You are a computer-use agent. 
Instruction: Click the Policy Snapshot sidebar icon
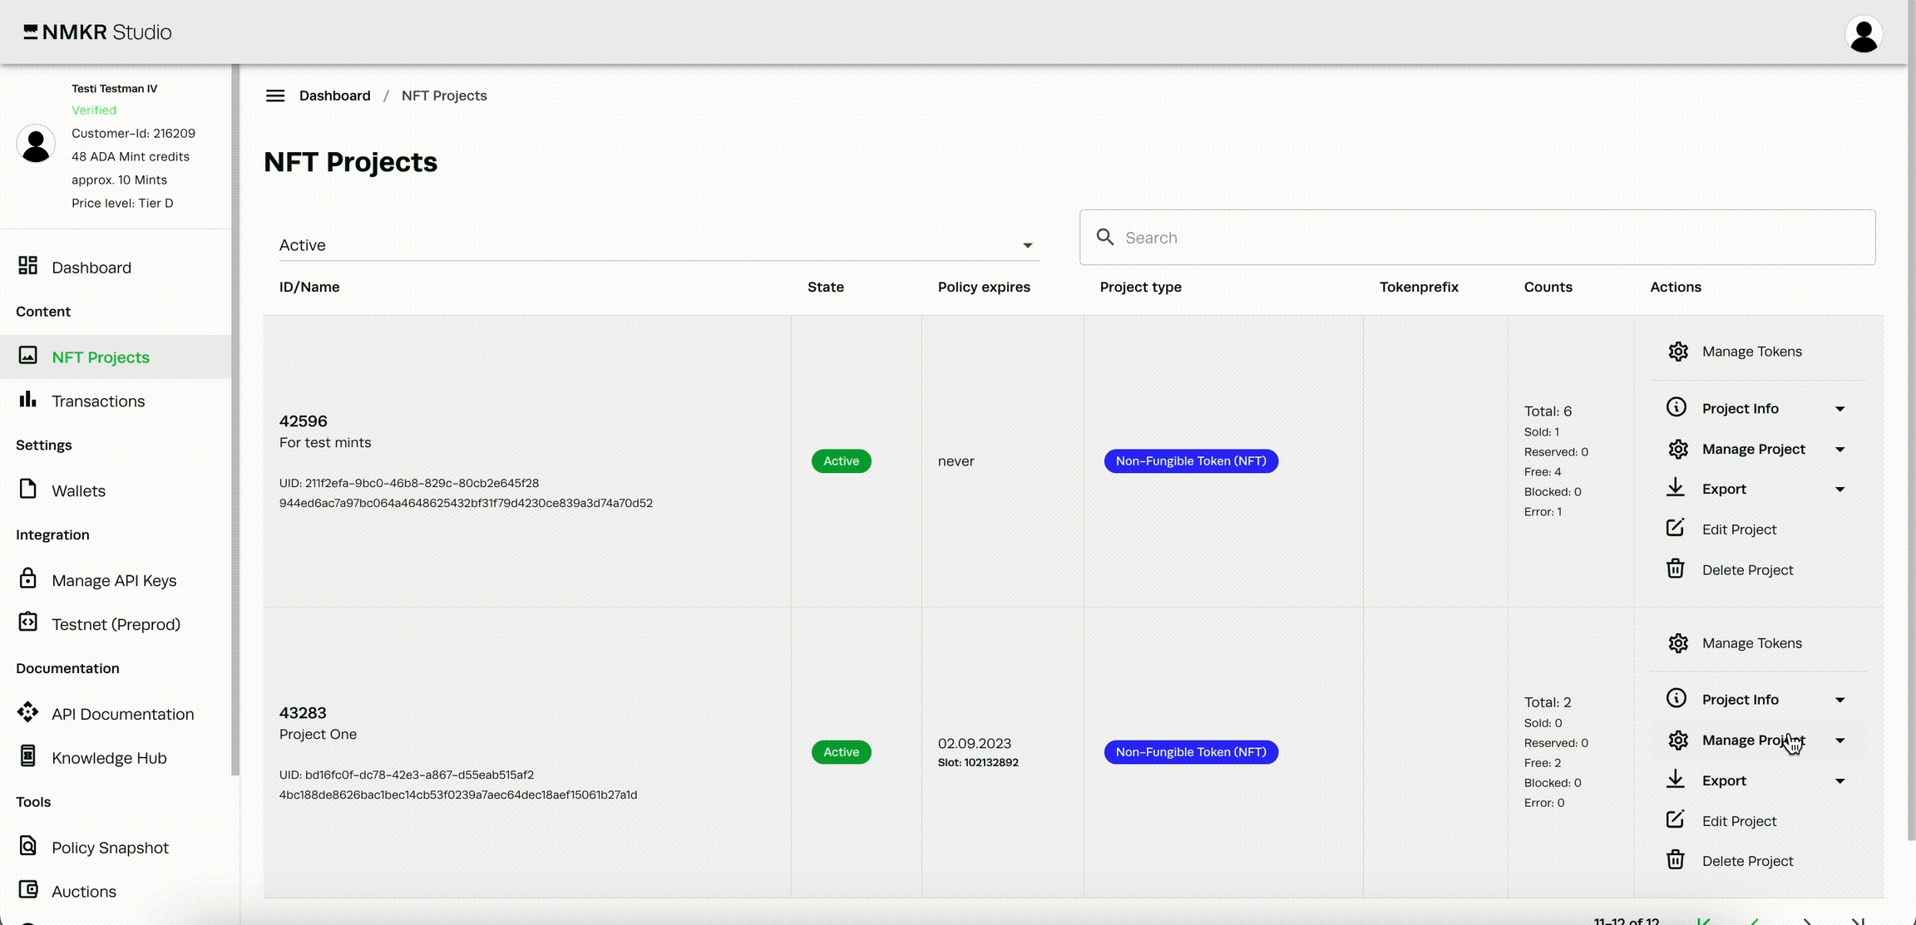[28, 846]
